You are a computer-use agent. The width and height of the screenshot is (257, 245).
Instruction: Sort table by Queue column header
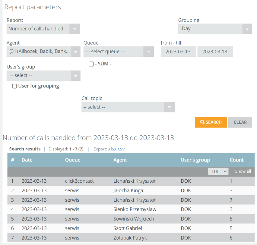73,160
